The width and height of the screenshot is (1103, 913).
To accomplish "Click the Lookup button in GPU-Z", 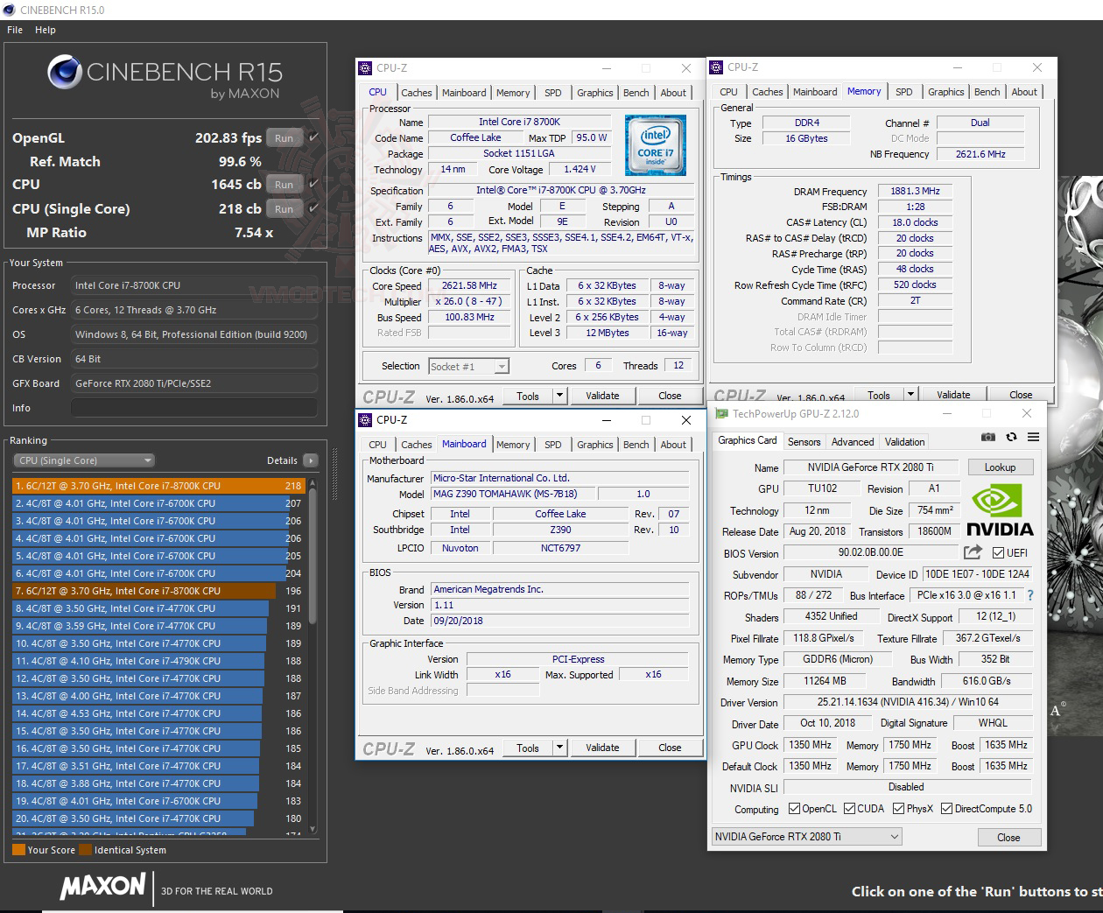I will pyautogui.click(x=1001, y=467).
